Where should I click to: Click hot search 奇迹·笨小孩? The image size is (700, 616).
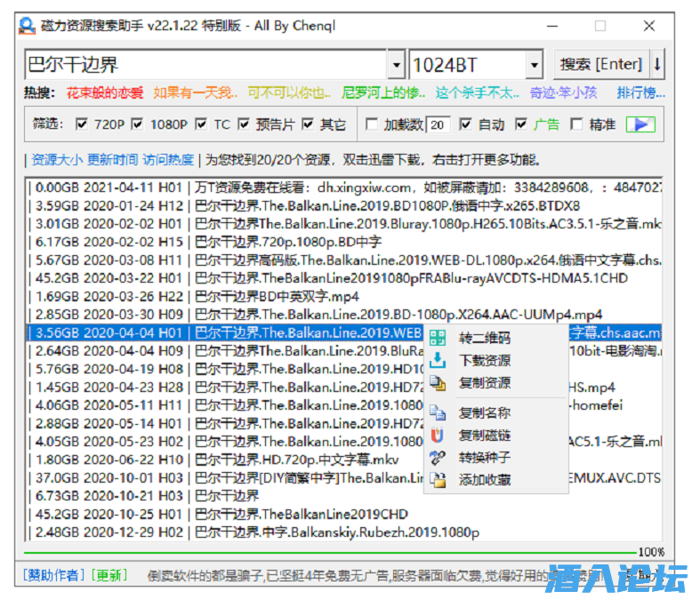click(563, 92)
